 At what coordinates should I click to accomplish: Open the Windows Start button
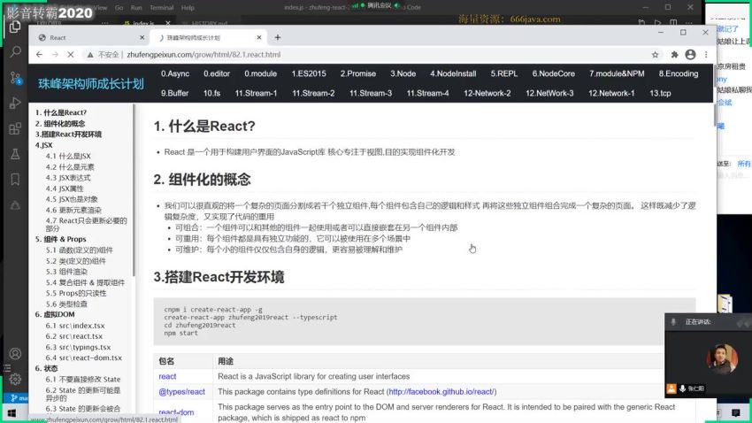[x=12, y=413]
